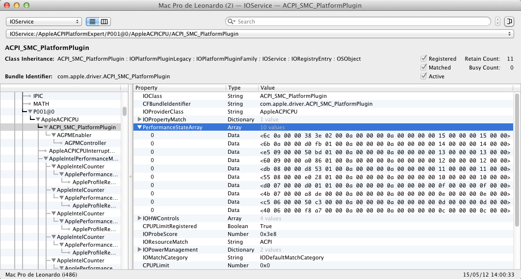
Task: Open the IOService plane dropdown
Action: point(44,22)
